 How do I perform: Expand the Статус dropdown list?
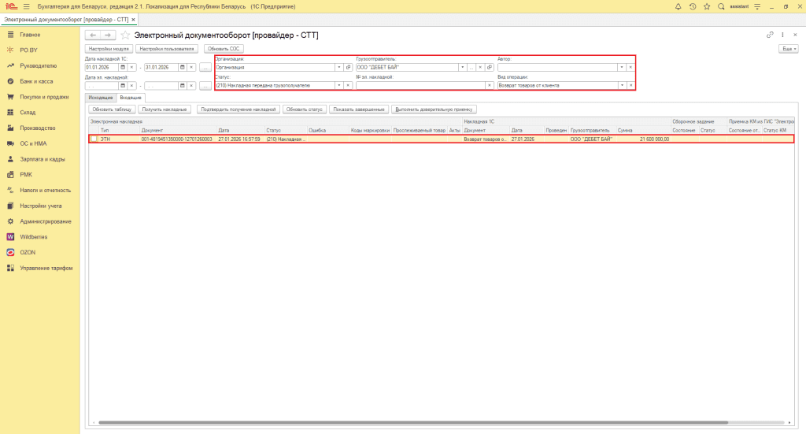coord(338,85)
